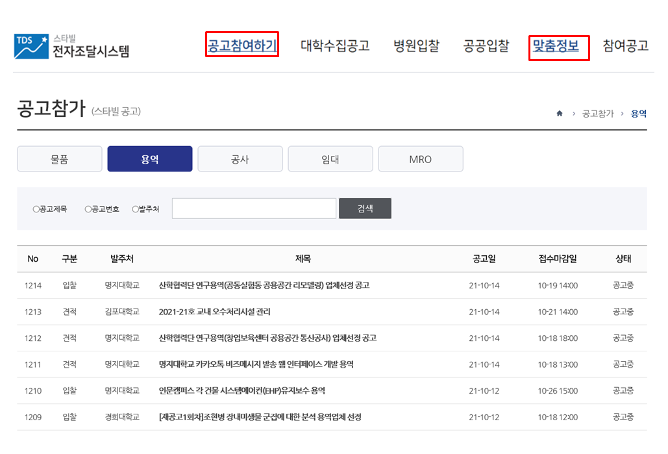The width and height of the screenshot is (668, 454).
Task: Click 견적 type in row 1212
Action: (69, 338)
